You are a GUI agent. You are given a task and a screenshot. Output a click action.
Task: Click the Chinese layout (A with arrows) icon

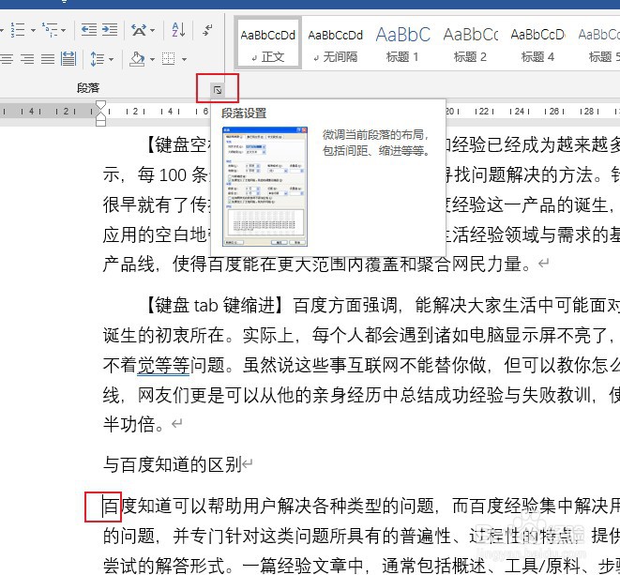(139, 30)
